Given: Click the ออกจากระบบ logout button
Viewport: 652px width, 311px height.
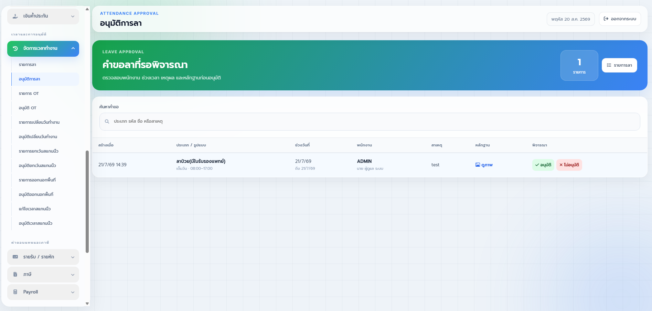Looking at the screenshot, I should pos(620,19).
